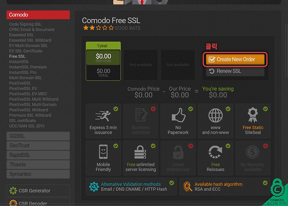The image size is (288, 206).
Task: Click red X on Business validation card
Action: (x=153, y=109)
